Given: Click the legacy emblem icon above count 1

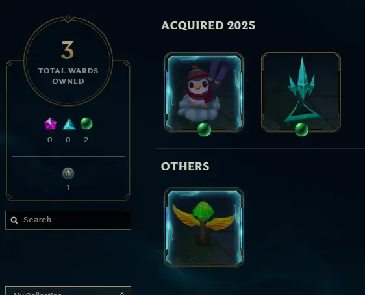Looking at the screenshot, I should [x=68, y=173].
